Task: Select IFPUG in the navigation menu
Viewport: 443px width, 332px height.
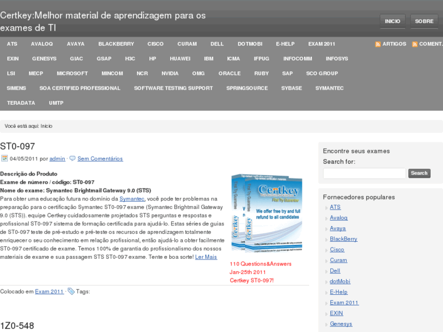Action: (x=261, y=58)
